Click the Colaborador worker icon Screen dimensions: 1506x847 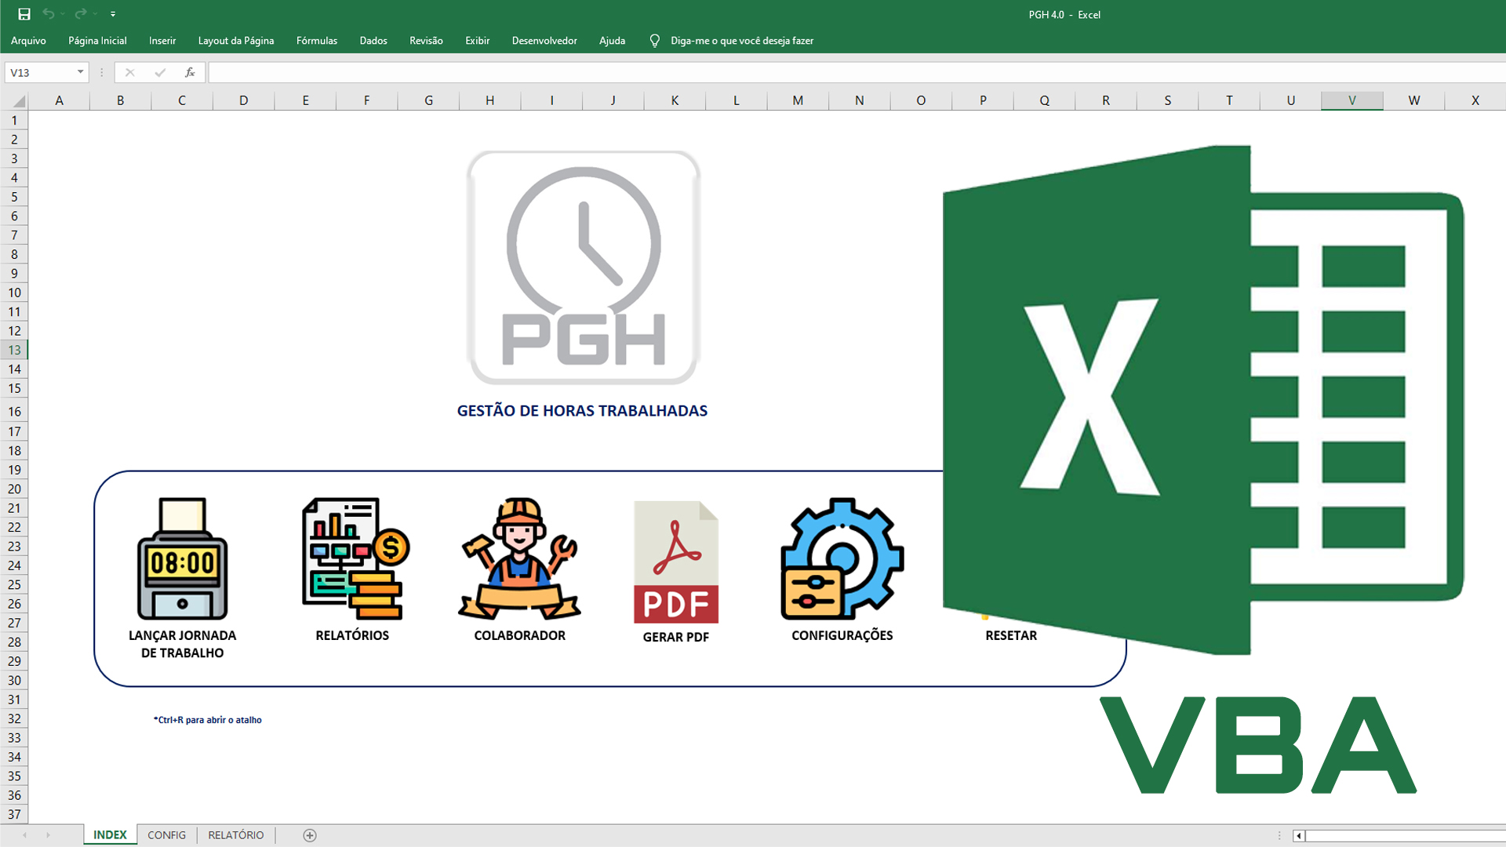point(519,558)
